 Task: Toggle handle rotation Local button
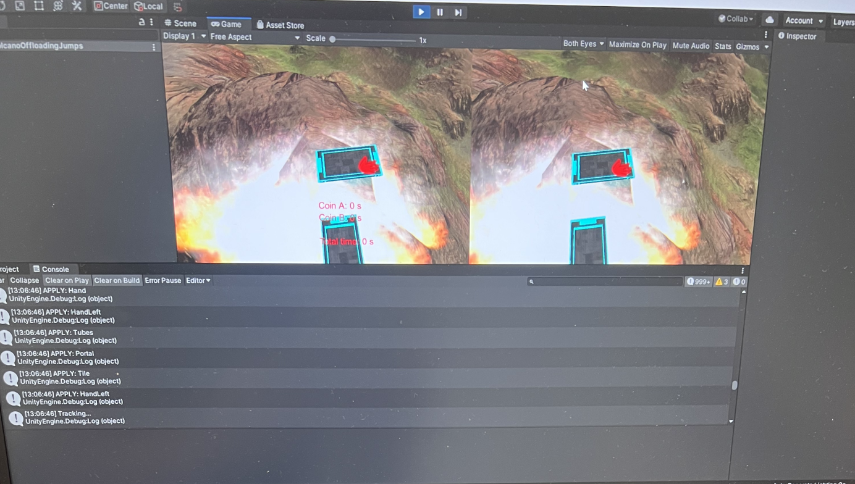pos(149,6)
